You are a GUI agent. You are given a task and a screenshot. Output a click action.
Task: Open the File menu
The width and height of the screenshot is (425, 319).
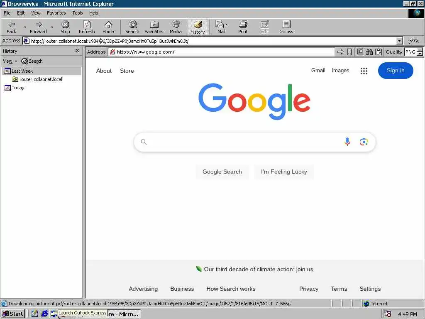pos(7,13)
